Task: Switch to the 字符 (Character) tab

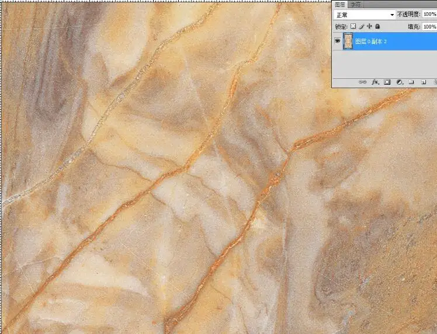Action: 355,4
